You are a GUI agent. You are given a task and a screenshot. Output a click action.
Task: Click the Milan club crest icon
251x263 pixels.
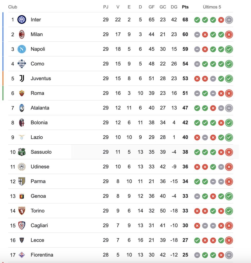pos(22,34)
